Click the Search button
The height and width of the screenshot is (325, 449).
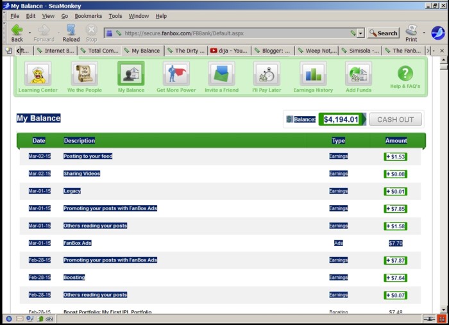tap(383, 33)
